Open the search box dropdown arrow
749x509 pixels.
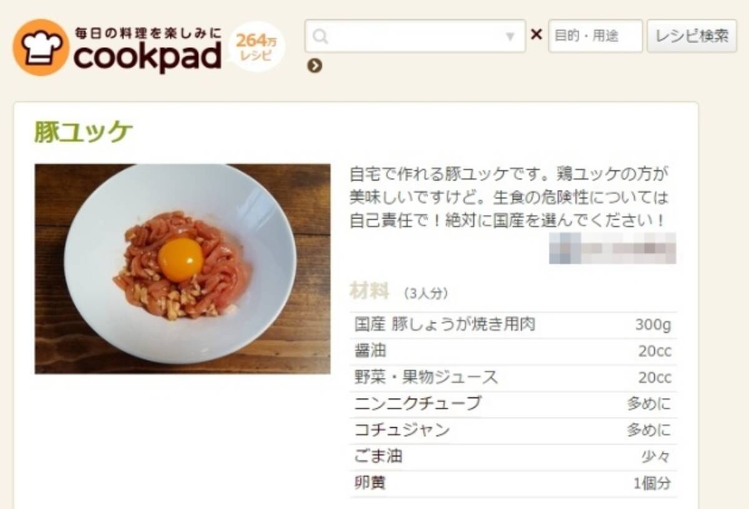511,36
